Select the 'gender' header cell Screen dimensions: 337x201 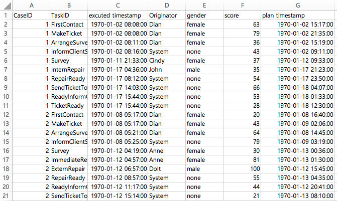(204, 15)
